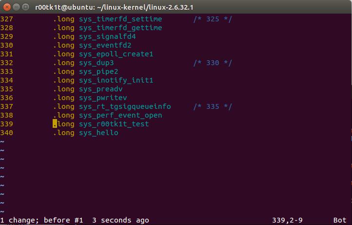Select sys_inotify_init1 text

point(116,80)
